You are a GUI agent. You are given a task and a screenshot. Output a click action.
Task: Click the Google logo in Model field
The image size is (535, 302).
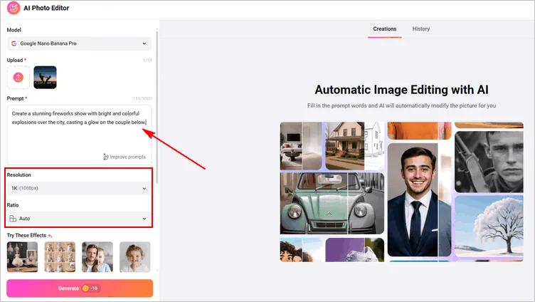[x=14, y=43]
